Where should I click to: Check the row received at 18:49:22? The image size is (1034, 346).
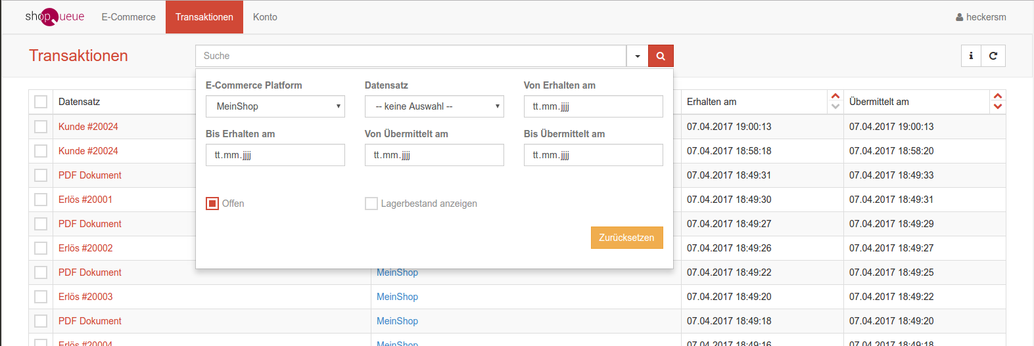coord(41,272)
